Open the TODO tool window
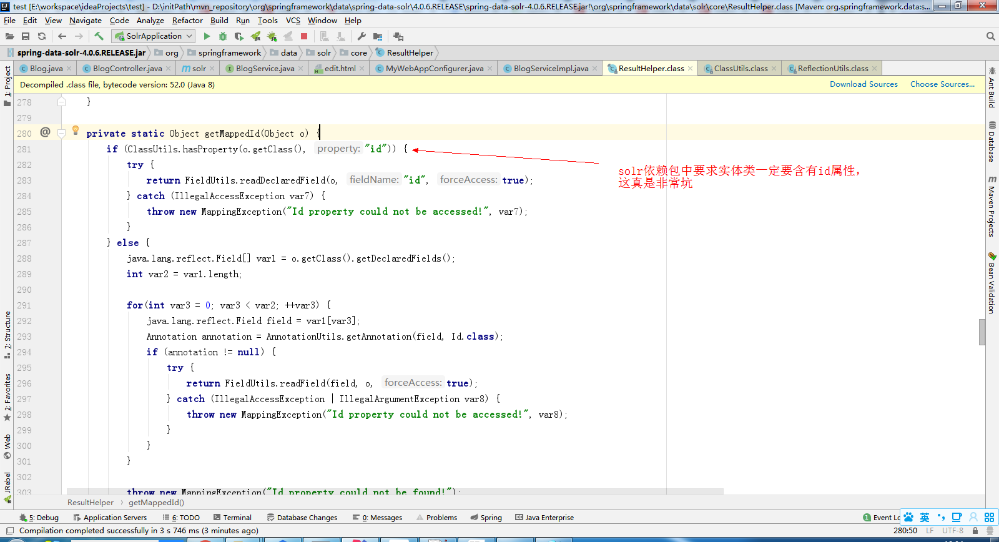Screen dimensions: 999x542 (x=181, y=518)
